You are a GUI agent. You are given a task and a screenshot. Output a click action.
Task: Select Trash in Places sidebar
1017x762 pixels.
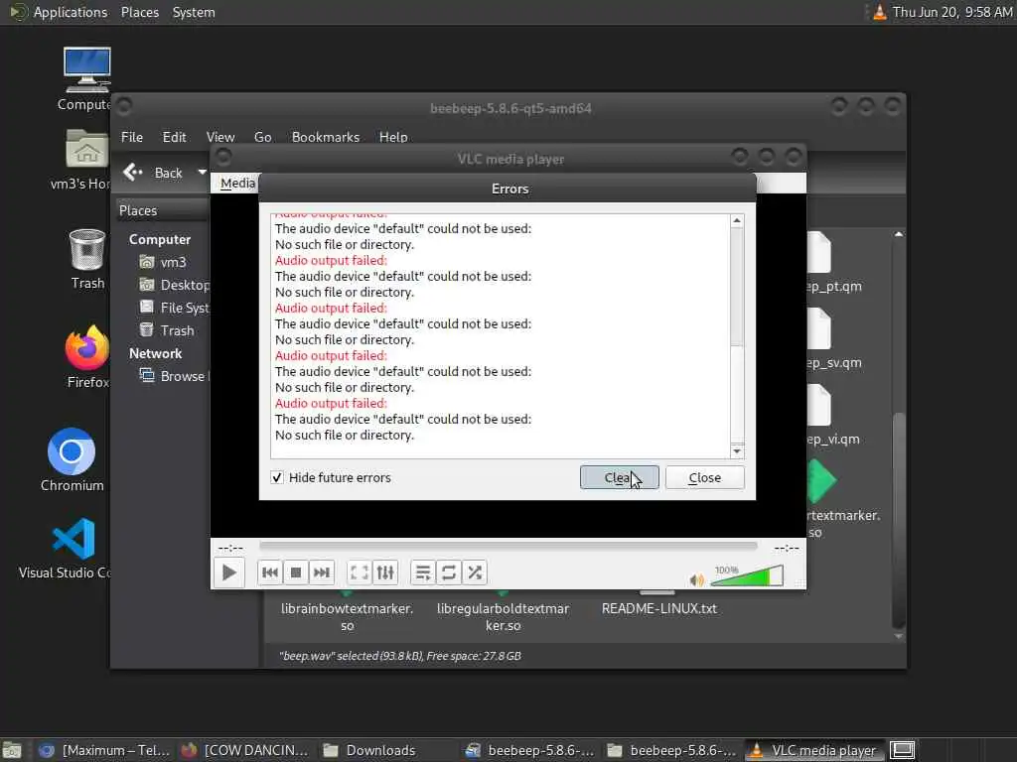pos(167,330)
